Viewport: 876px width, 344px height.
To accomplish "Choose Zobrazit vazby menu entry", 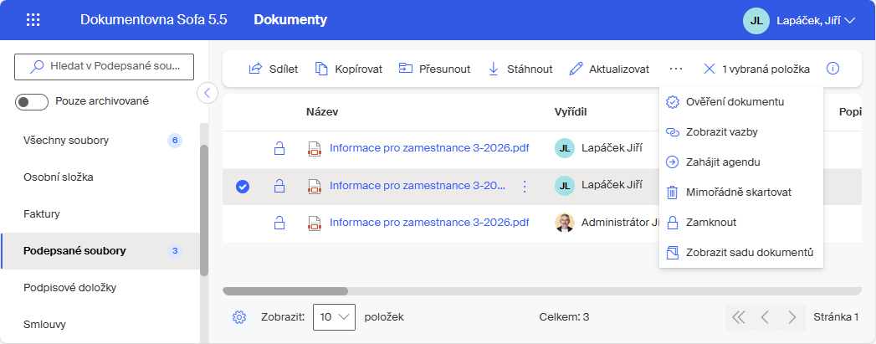I will (x=740, y=131).
